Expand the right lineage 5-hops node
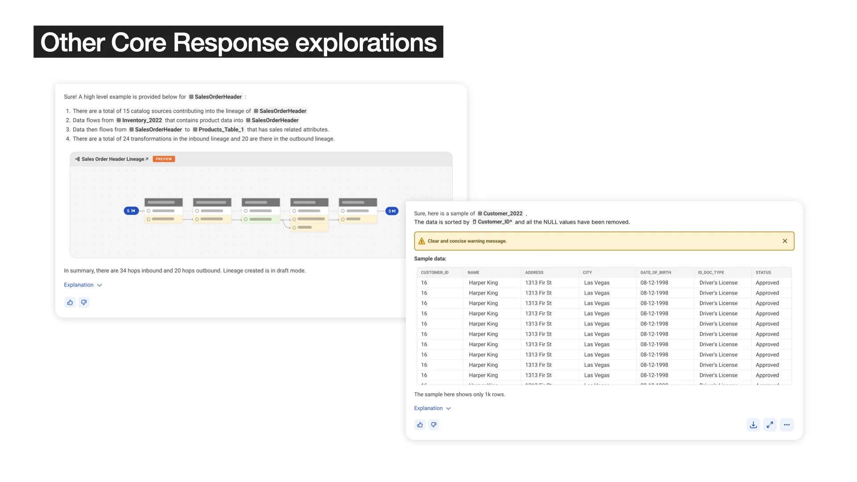This screenshot has width=857, height=482. coord(392,211)
